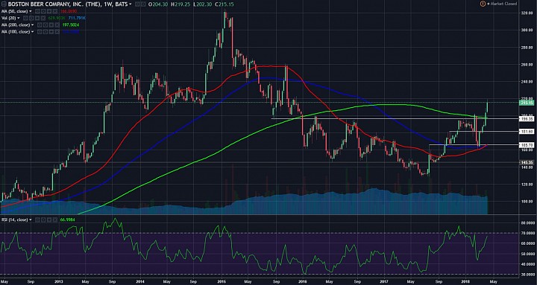The height and width of the screenshot is (285, 537).
Task: Click the blue volume value 711.791K
Action: 77,18
